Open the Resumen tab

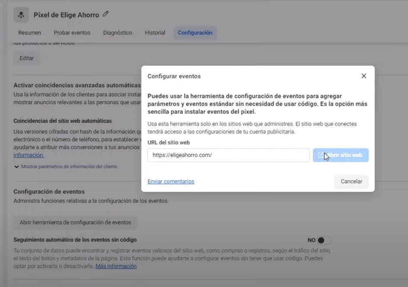29,33
